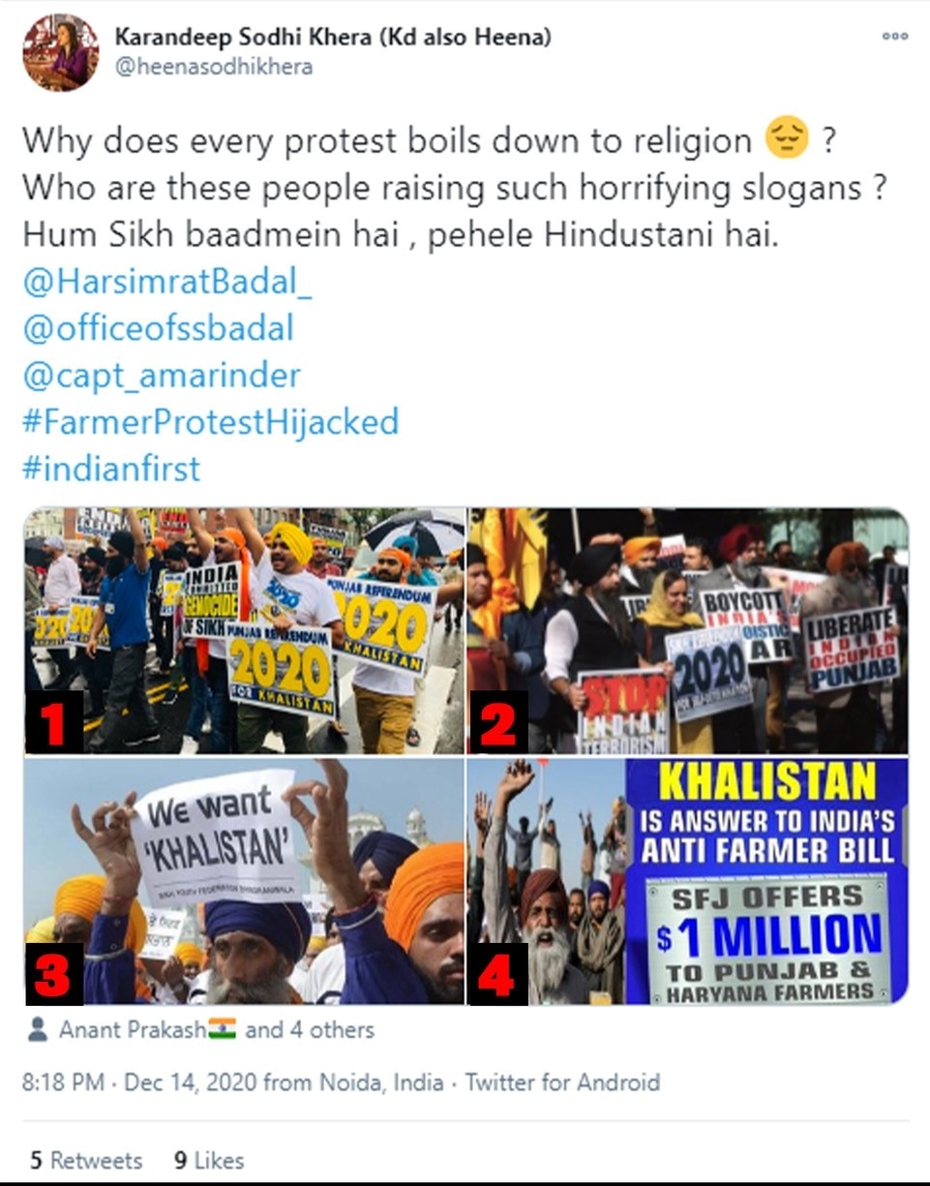
Task: Open the #indianfirst hashtag
Action: (x=111, y=469)
